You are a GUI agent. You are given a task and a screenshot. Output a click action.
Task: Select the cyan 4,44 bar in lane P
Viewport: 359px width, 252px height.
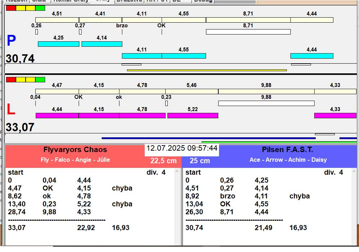312,56
